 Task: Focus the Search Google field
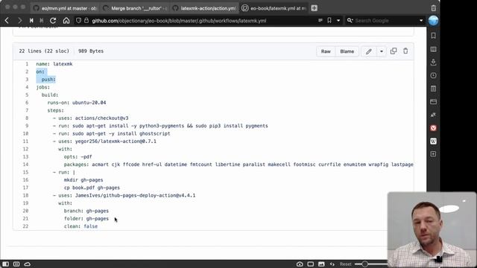pyautogui.click(x=385, y=20)
